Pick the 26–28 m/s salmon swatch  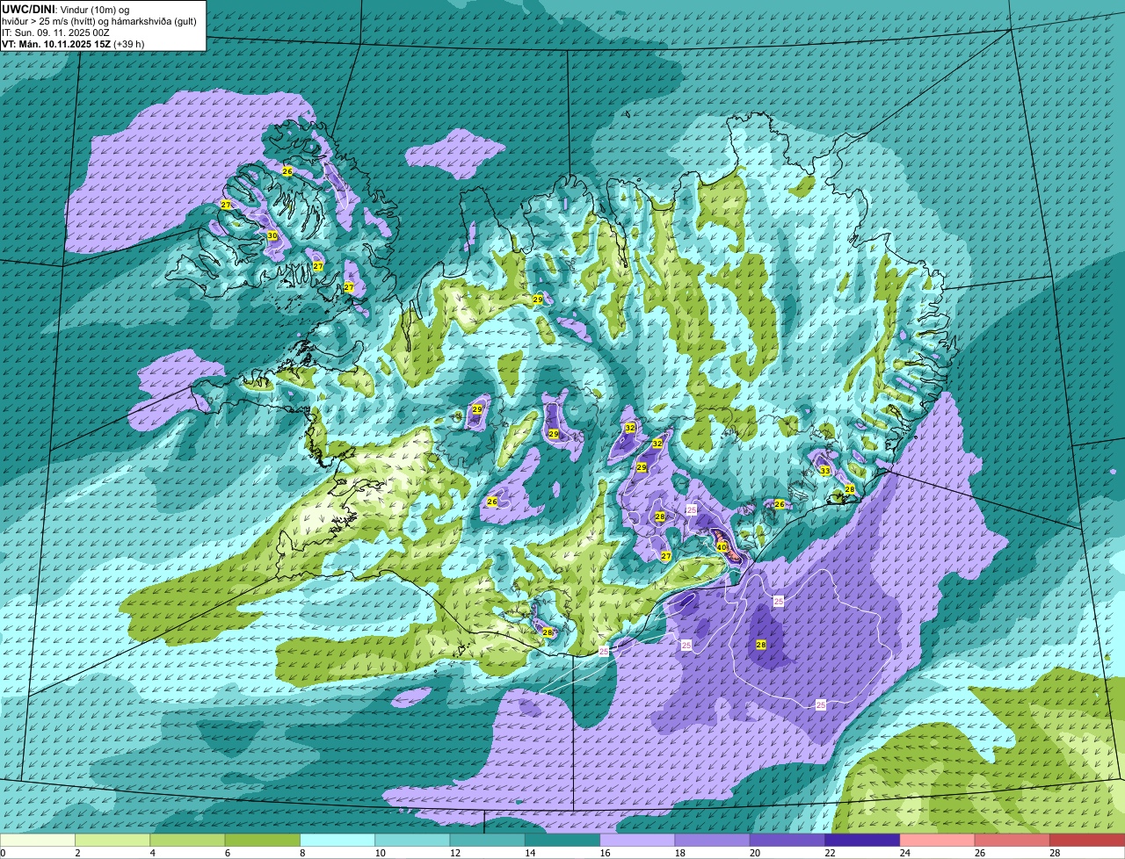(x=1012, y=840)
